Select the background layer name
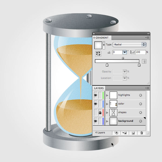 pyautogui.click(x=126, y=121)
